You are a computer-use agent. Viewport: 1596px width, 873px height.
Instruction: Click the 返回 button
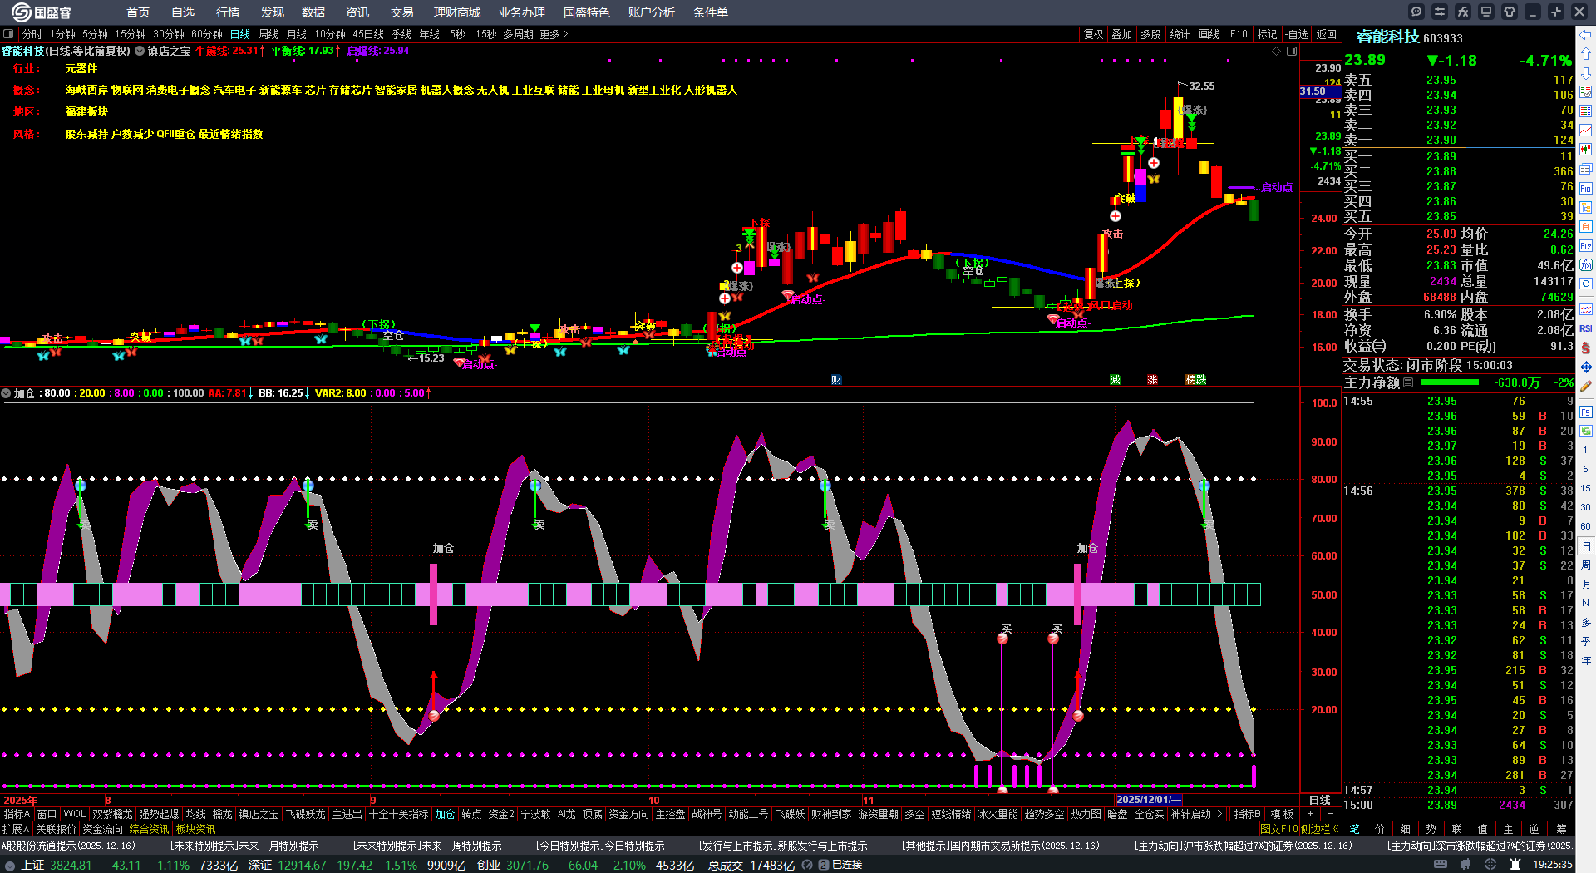(x=1327, y=34)
